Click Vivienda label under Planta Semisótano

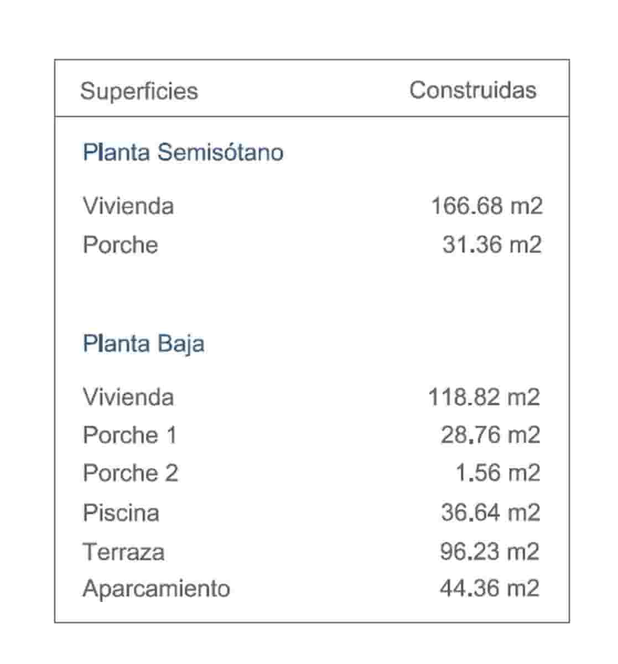[x=128, y=206]
